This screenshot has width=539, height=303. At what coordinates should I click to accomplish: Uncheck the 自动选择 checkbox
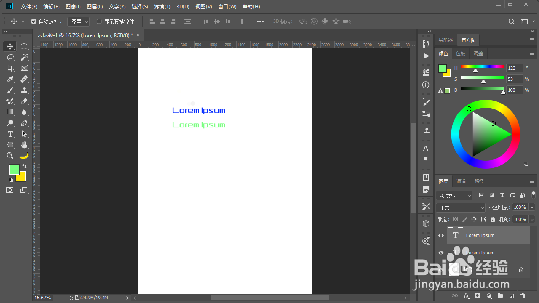[x=34, y=21]
